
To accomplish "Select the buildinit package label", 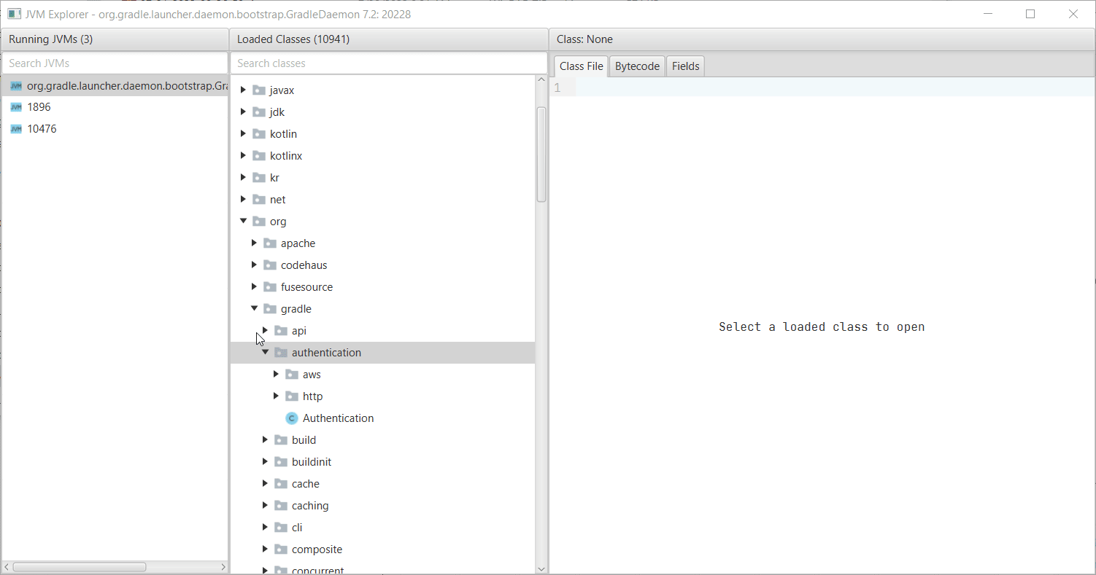I will pos(312,462).
